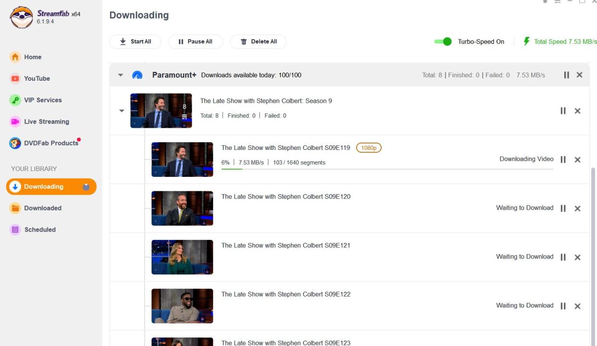
Task: Click the green Total Speed lightning icon
Action: click(x=526, y=41)
